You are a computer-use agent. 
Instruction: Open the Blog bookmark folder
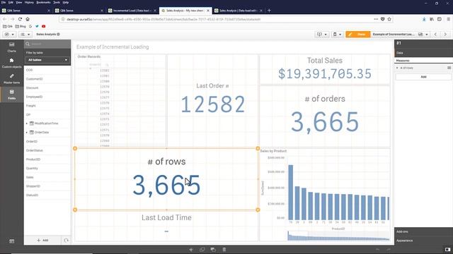21,26
